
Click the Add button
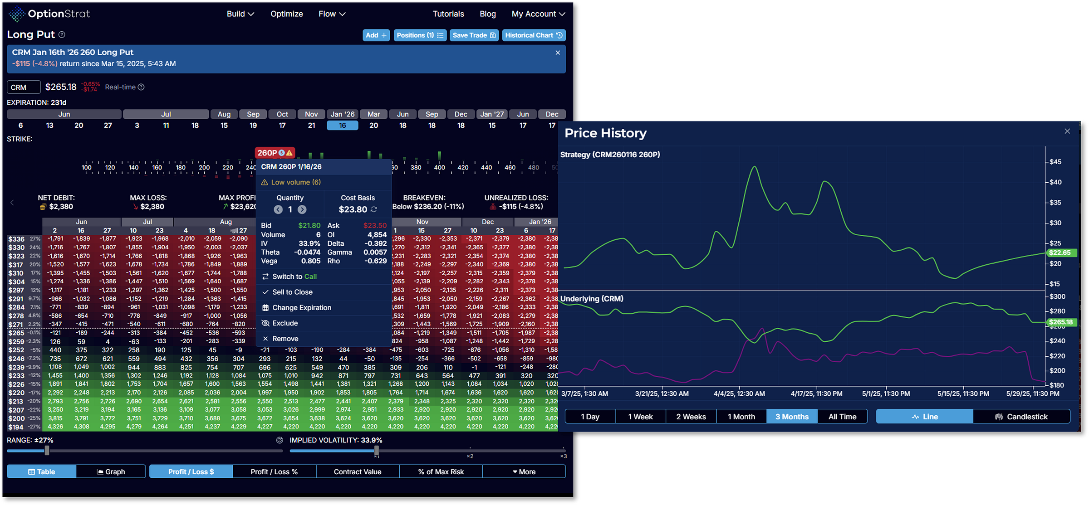pos(376,35)
